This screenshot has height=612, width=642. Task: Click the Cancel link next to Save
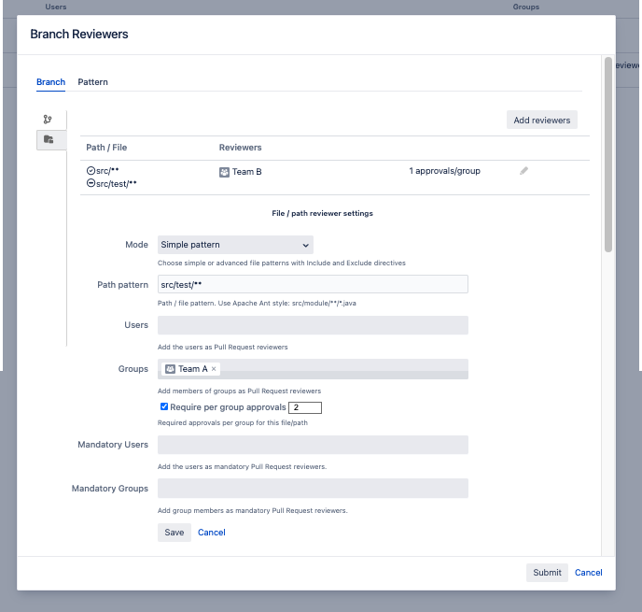[x=212, y=533]
